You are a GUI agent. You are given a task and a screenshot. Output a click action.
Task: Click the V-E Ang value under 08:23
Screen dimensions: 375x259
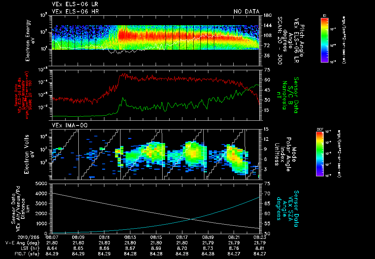point(260,243)
